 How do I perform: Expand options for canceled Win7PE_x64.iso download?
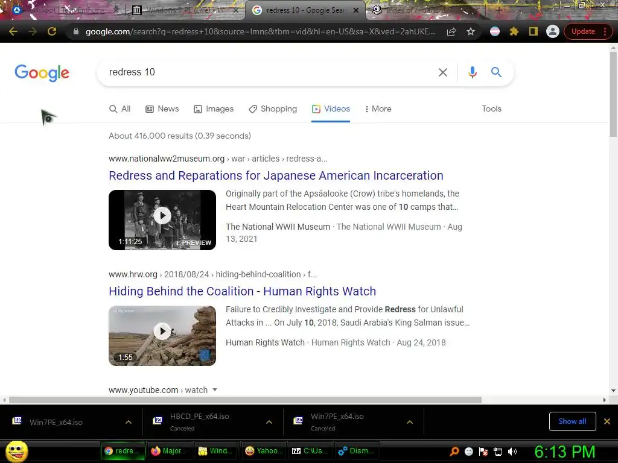410,422
